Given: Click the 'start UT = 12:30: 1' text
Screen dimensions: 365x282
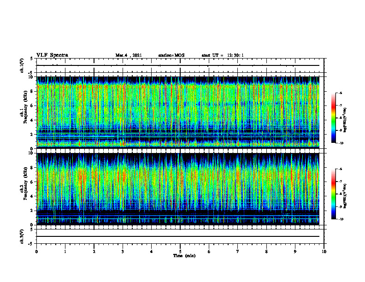Looking at the screenshot, I should click(x=223, y=55).
